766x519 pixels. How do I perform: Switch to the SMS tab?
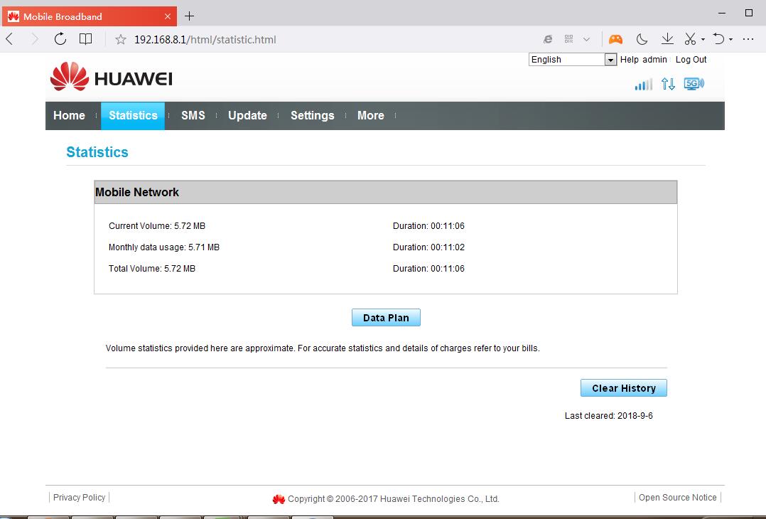point(193,115)
